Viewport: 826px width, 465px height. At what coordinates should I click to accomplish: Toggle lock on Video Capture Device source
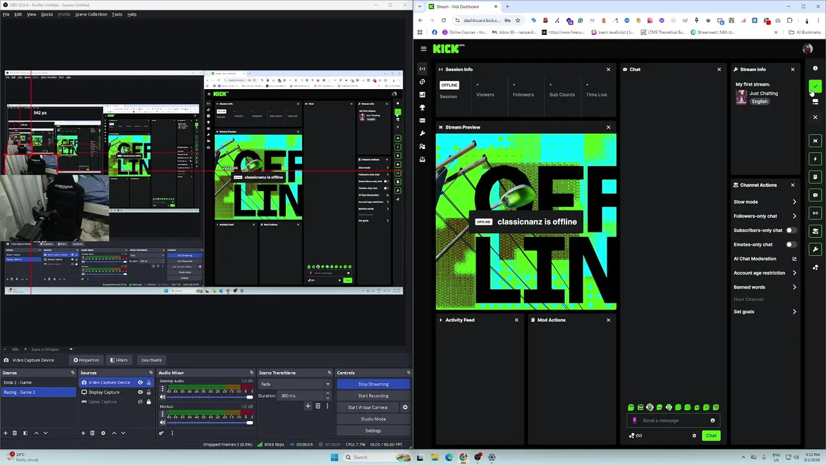148,382
